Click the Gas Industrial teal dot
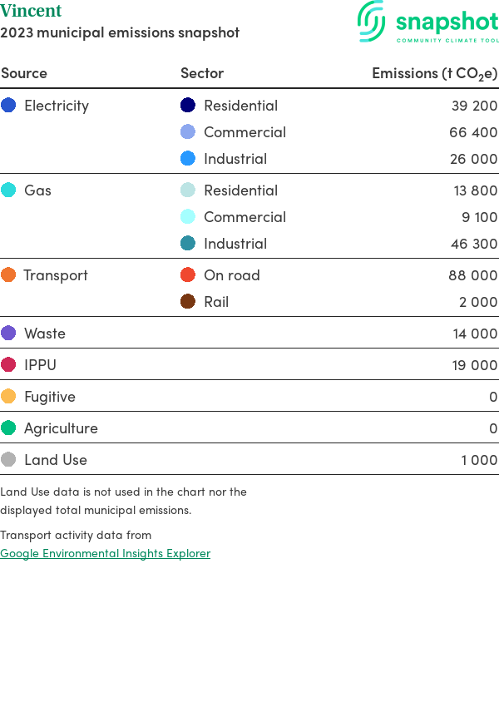499x707 pixels. (x=188, y=244)
